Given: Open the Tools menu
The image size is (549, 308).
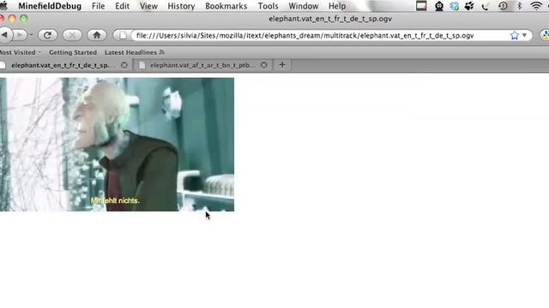Looking at the screenshot, I should 268,6.
